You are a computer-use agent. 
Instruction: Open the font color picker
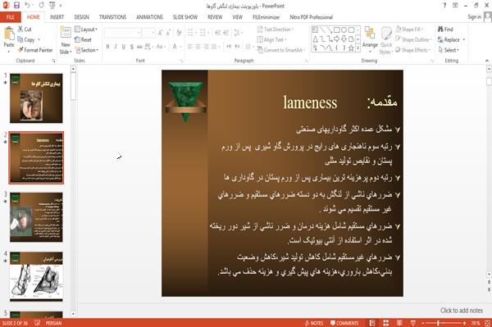click(176, 47)
